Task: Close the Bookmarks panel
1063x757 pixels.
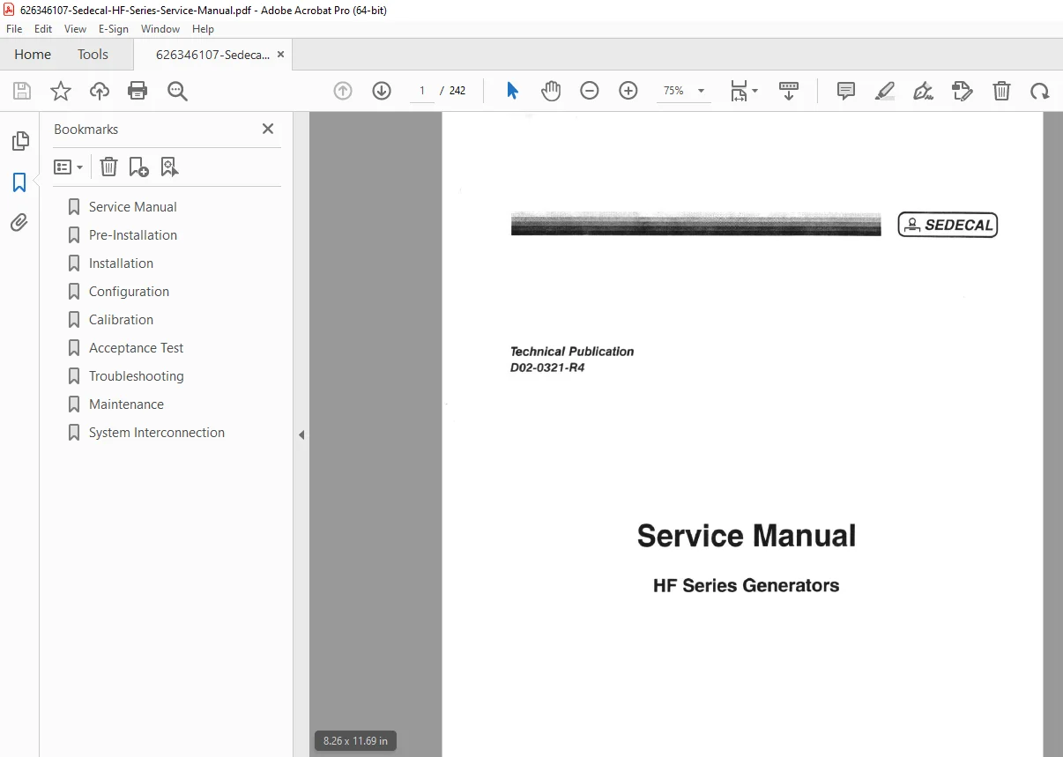Action: coord(268,129)
